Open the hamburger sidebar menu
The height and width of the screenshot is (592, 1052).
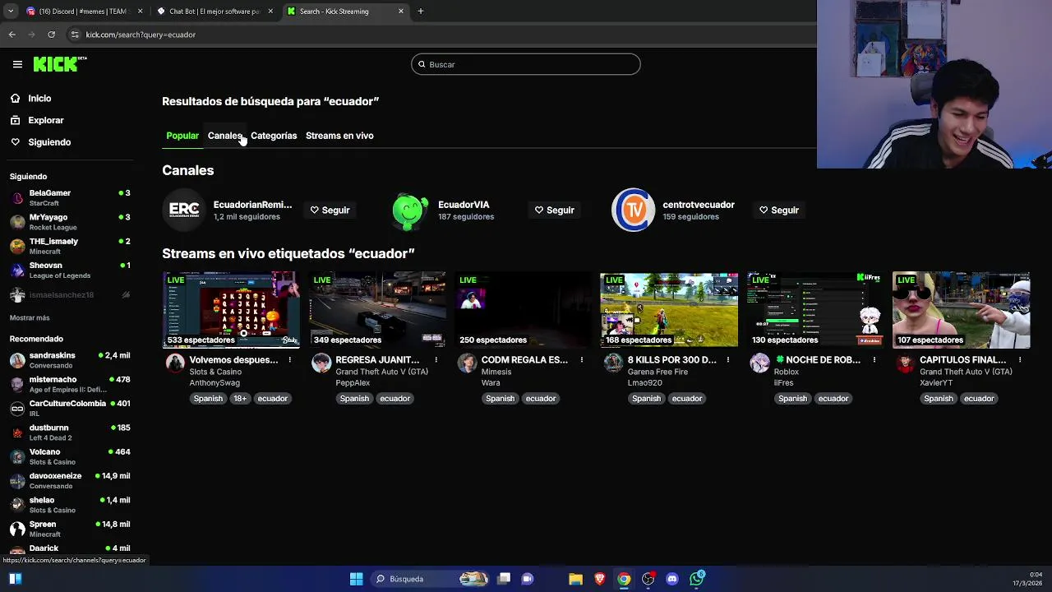[x=17, y=64]
